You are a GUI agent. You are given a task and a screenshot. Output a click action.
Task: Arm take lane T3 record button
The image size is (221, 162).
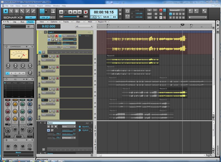(x=57, y=89)
